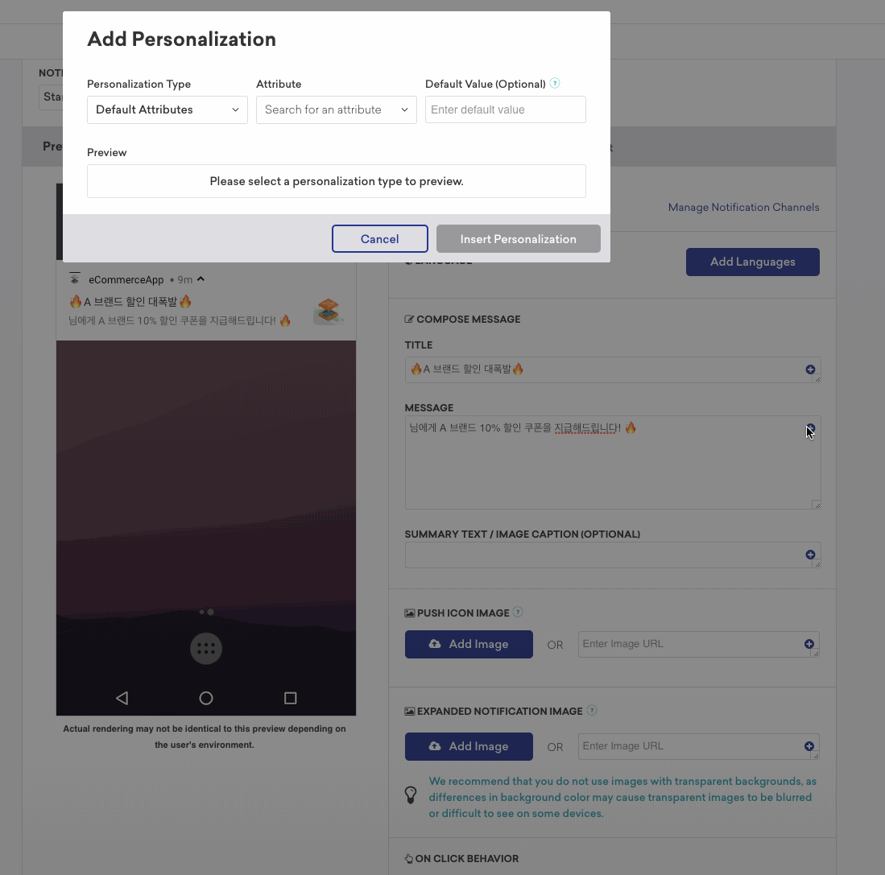This screenshot has height=875, width=885.
Task: Click plus icon in Summary Text field
Action: click(810, 555)
